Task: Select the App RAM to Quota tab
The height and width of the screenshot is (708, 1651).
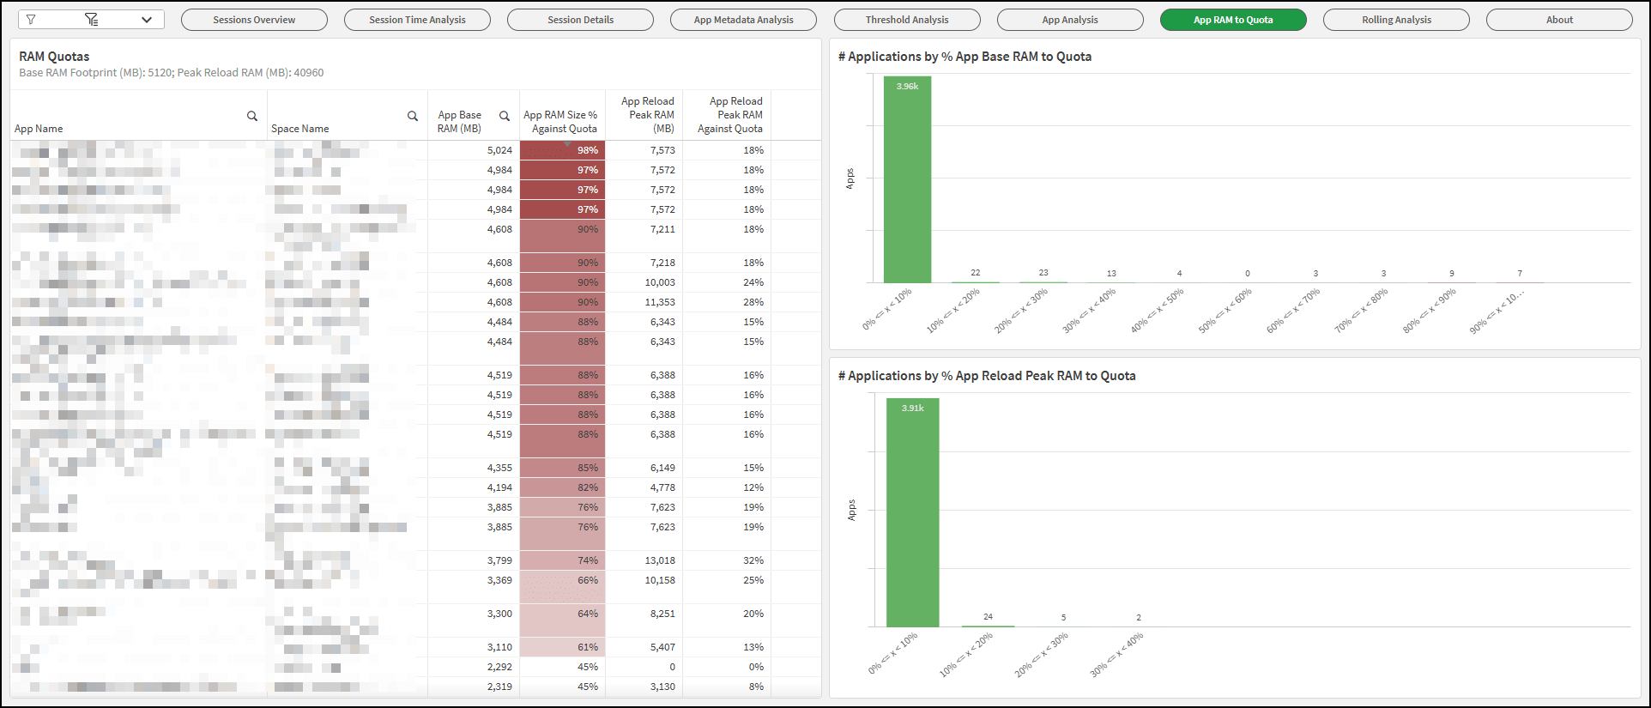Action: [1233, 20]
